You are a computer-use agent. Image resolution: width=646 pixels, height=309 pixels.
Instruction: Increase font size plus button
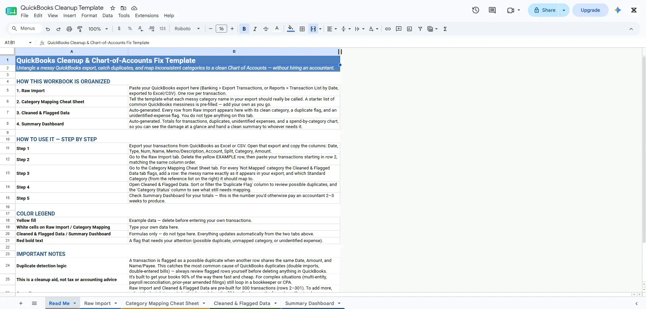(x=232, y=29)
